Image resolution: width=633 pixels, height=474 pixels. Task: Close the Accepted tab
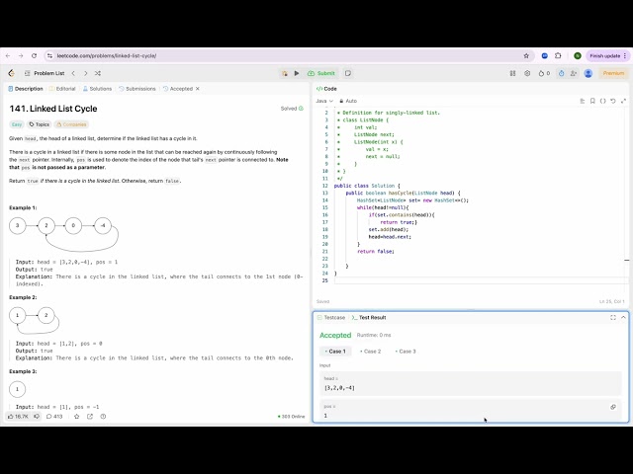coord(198,89)
